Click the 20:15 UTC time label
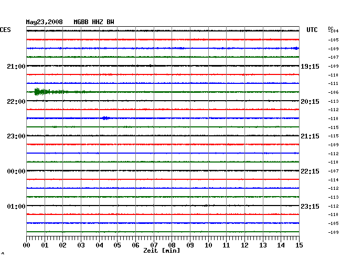341x259 pixels. [x=310, y=102]
